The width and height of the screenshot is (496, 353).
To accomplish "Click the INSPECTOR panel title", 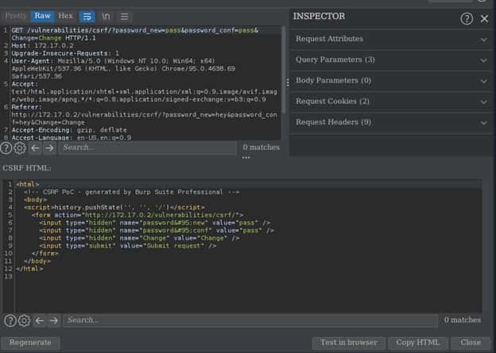I will pos(319,16).
